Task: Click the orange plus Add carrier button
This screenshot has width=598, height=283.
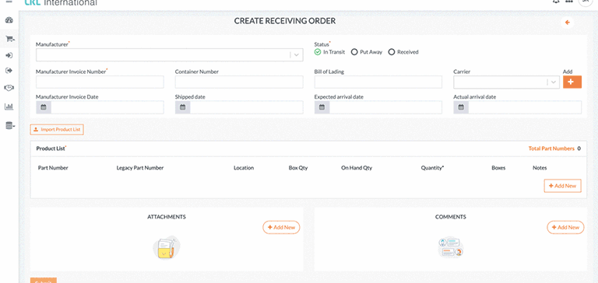Action: [572, 82]
